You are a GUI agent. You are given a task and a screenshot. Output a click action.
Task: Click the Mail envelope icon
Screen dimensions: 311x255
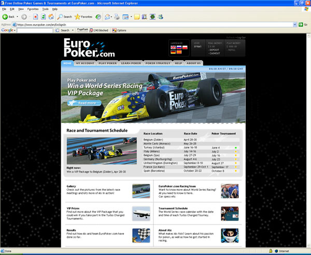coord(107,17)
